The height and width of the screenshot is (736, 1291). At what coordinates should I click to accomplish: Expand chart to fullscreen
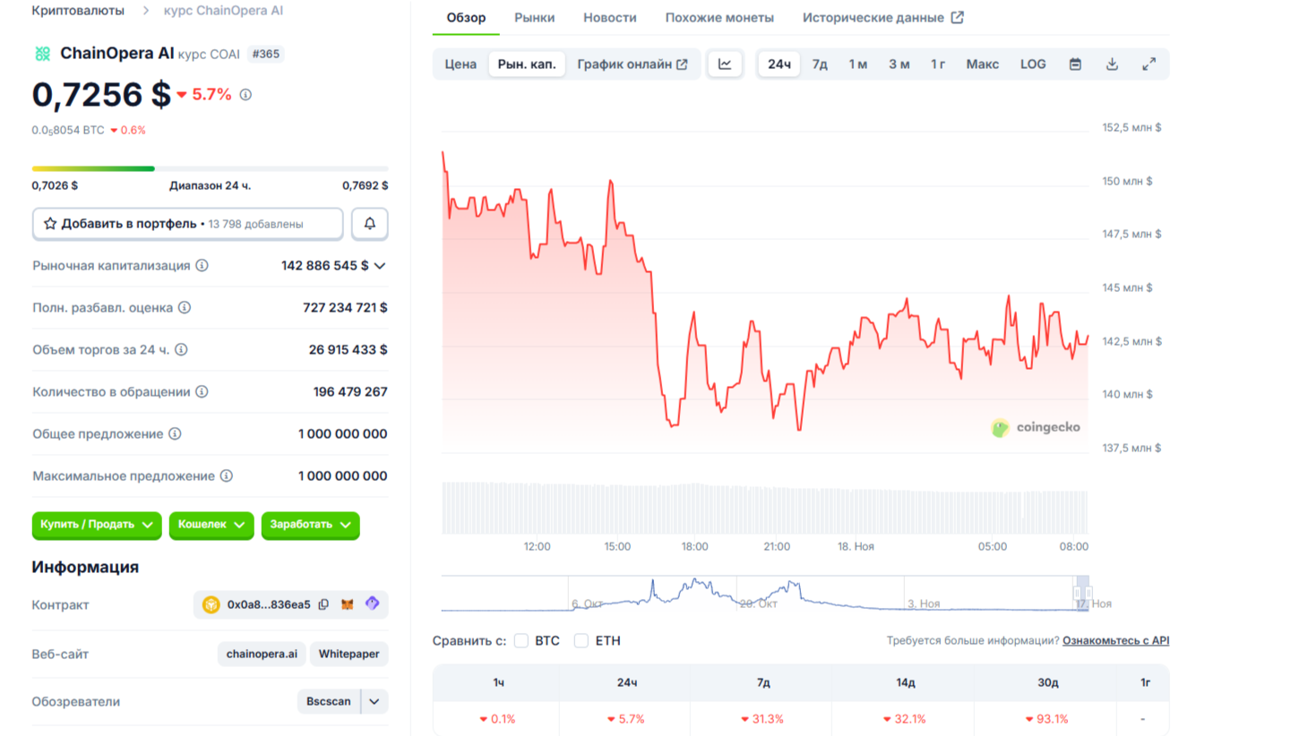pyautogui.click(x=1149, y=64)
